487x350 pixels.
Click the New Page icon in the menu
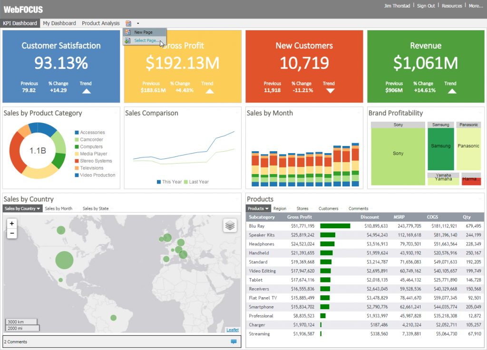[x=127, y=32]
